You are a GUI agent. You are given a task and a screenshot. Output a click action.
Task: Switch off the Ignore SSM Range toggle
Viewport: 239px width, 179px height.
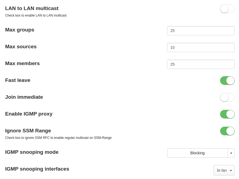[x=227, y=131]
